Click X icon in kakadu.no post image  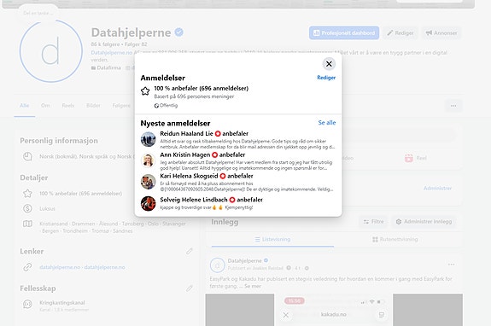pyautogui.click(x=285, y=315)
